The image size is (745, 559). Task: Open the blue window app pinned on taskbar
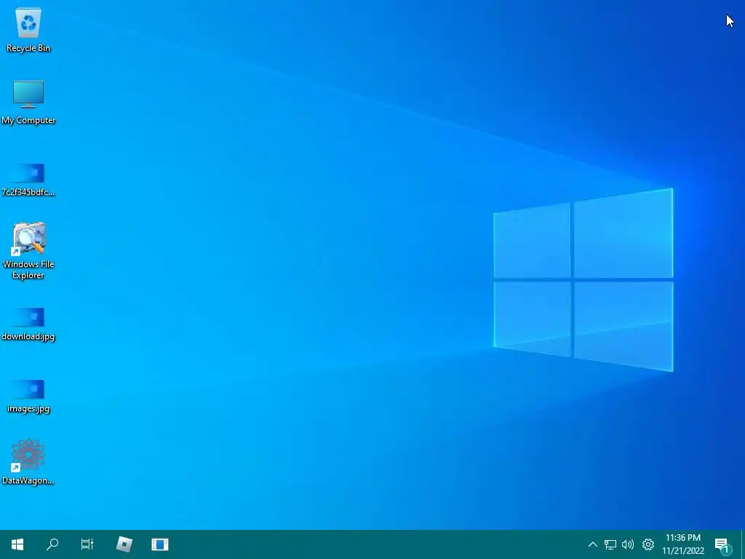point(159,544)
